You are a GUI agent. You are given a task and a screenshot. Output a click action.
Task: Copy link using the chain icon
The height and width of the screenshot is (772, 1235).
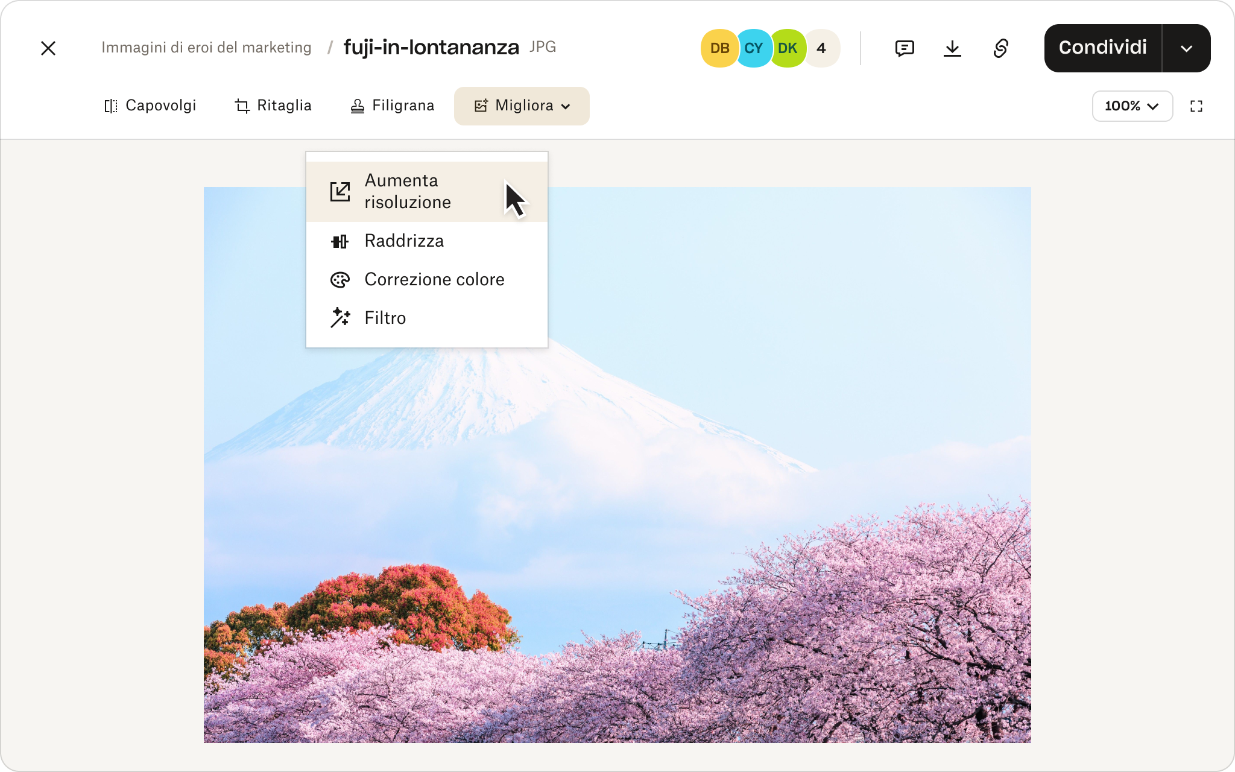pyautogui.click(x=1001, y=48)
